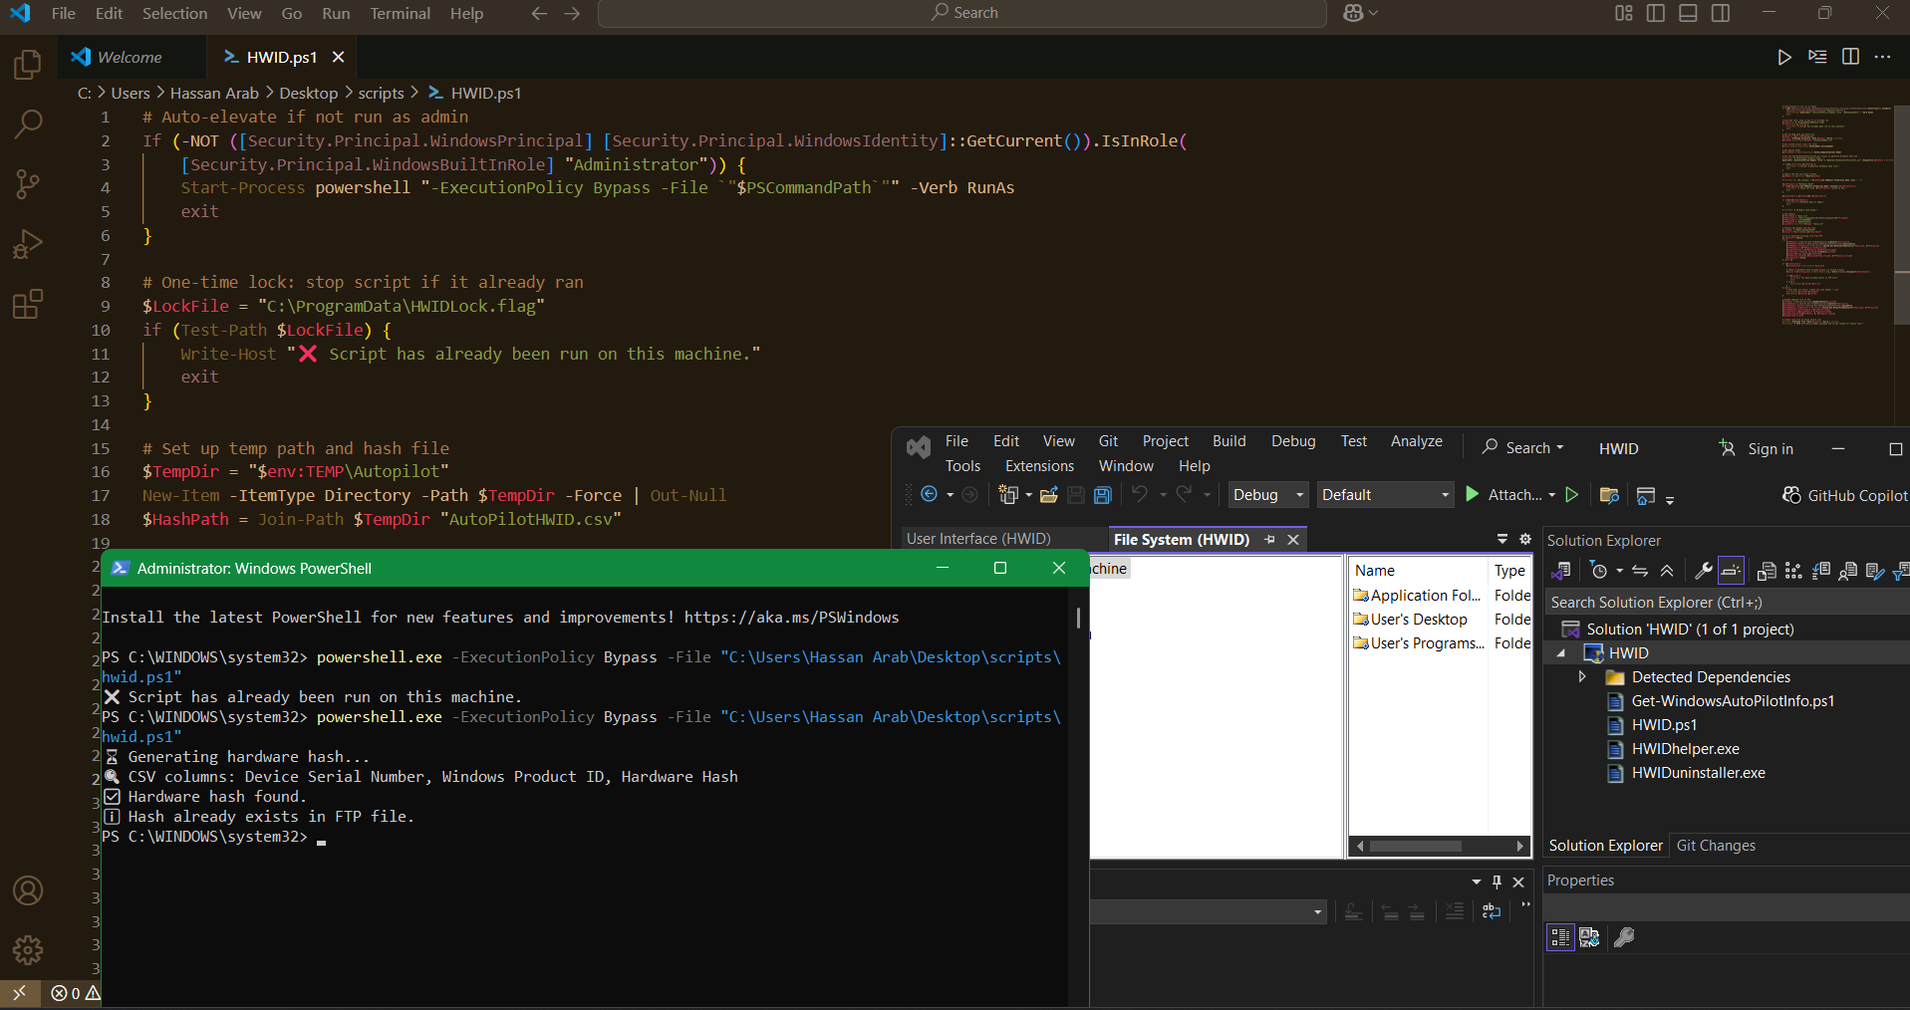1910x1010 pixels.
Task: Toggle word wrap in the output pane
Action: pos(1492,911)
